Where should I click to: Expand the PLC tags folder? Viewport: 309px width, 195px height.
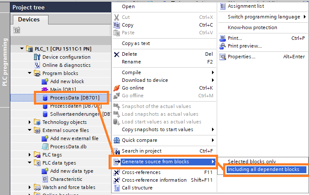click(30, 155)
